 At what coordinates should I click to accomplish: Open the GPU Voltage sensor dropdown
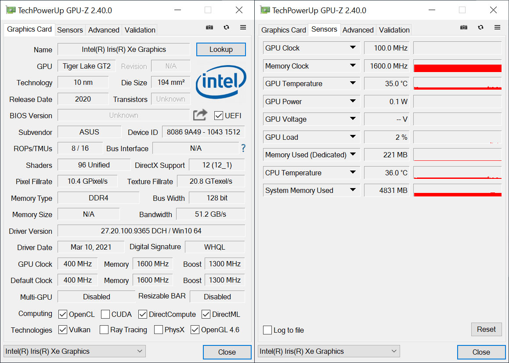[353, 119]
